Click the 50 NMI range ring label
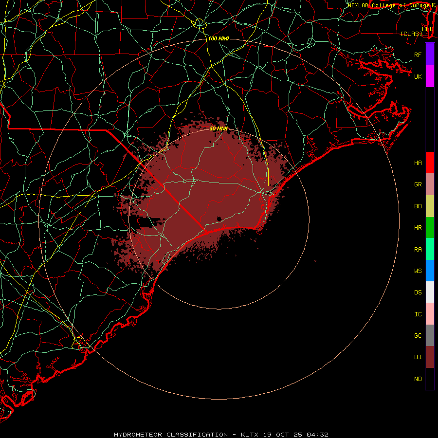 (219, 128)
